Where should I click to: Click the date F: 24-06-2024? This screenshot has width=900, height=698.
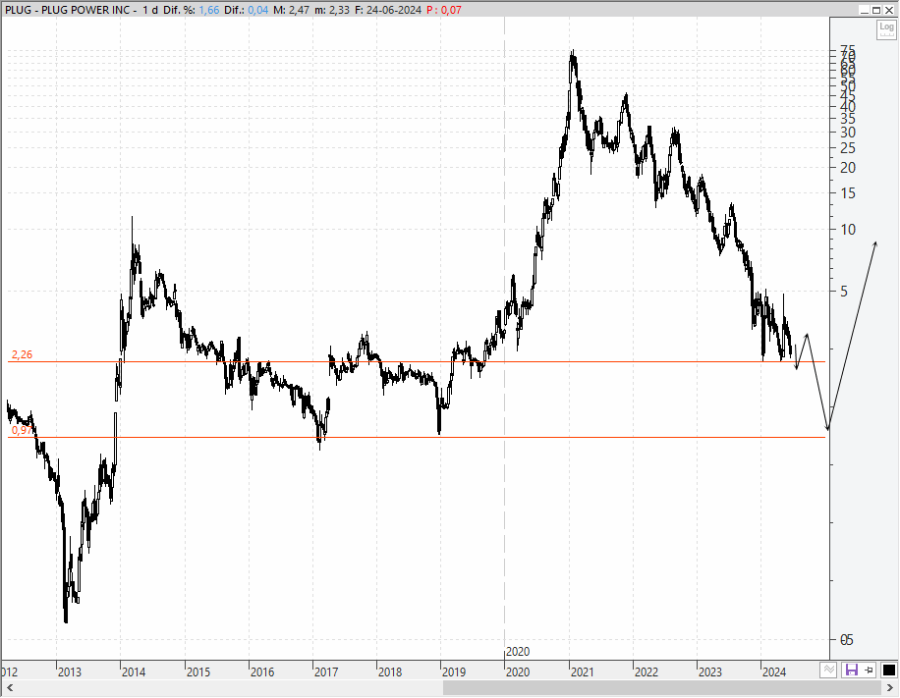(x=388, y=10)
